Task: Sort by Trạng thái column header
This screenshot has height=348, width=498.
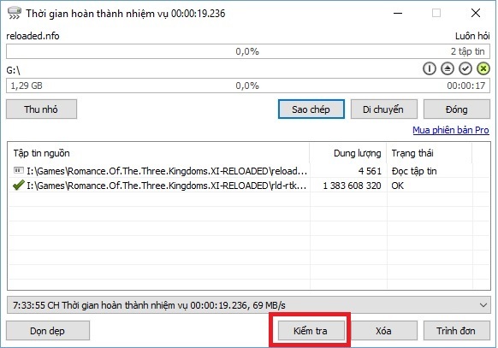Action: 430,153
